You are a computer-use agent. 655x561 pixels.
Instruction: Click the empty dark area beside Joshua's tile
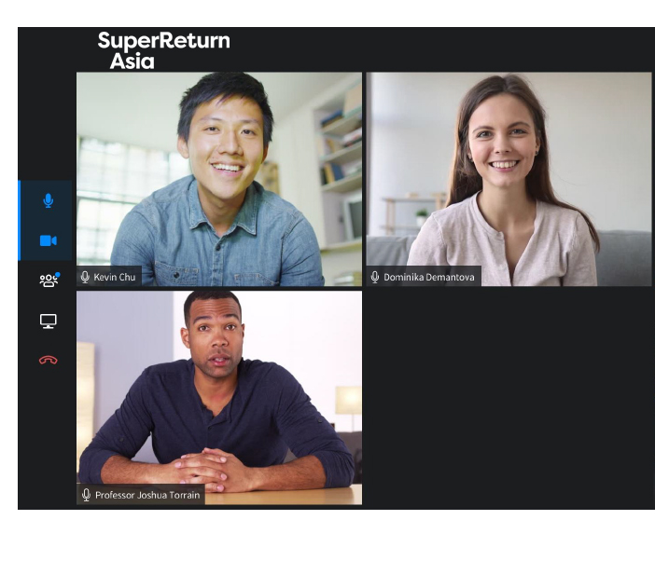509,398
